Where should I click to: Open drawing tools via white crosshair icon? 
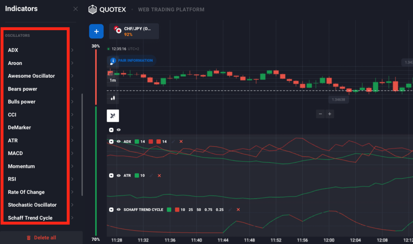pos(113,116)
